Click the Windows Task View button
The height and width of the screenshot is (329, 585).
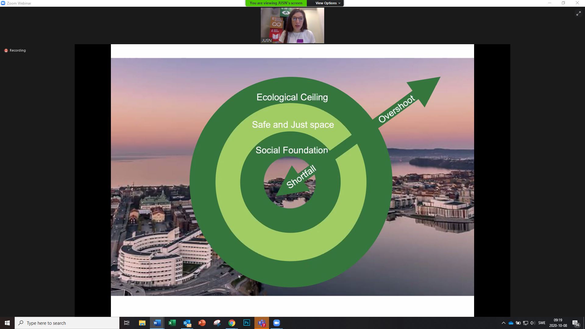pyautogui.click(x=127, y=323)
